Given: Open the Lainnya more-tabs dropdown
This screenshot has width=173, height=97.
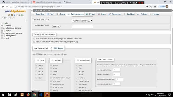Looking at the screenshot, I should (x=154, y=14).
